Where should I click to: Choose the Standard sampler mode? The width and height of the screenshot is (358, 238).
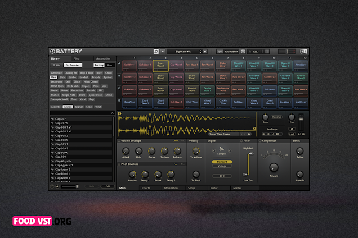click(x=222, y=162)
